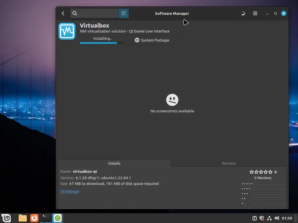The height and width of the screenshot is (223, 298).
Task: Click the 5-star rating bar
Action: click(x=269, y=184)
